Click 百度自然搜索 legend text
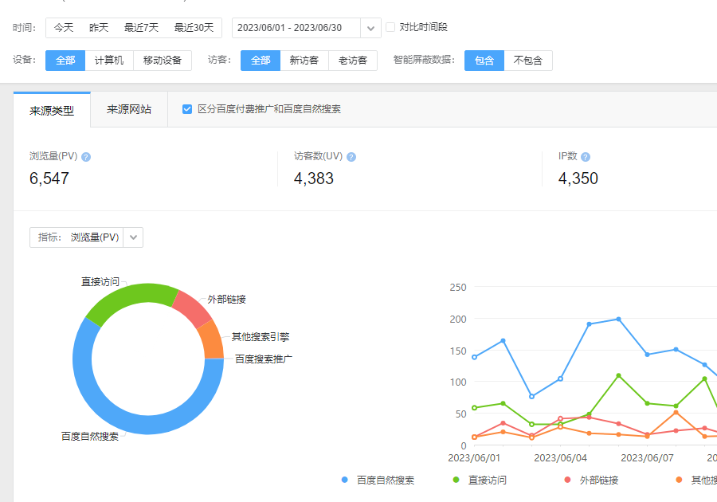Image resolution: width=717 pixels, height=502 pixels. point(386,480)
